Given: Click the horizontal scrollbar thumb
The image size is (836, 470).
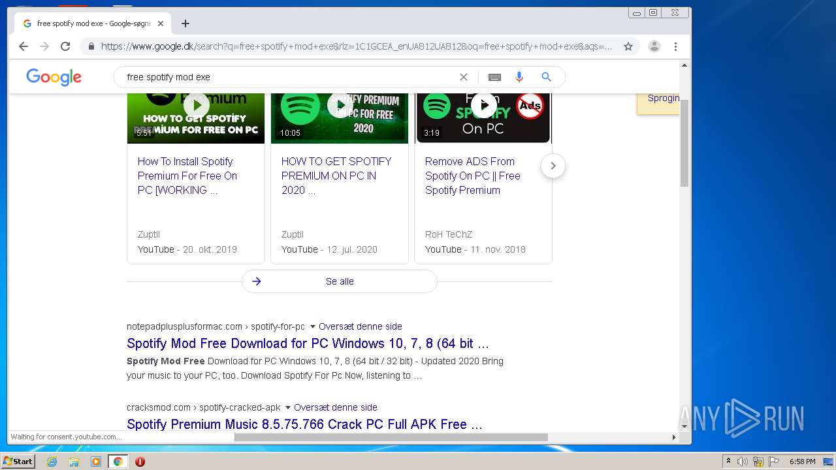Looking at the screenshot, I should coord(391,437).
